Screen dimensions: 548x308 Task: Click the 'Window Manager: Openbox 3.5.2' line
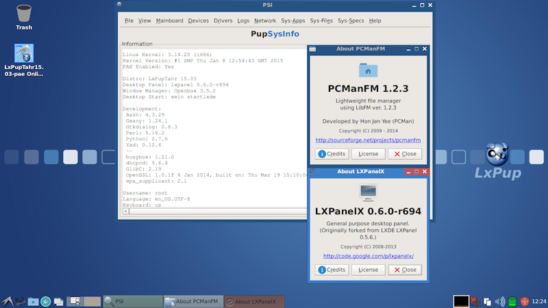point(169,91)
